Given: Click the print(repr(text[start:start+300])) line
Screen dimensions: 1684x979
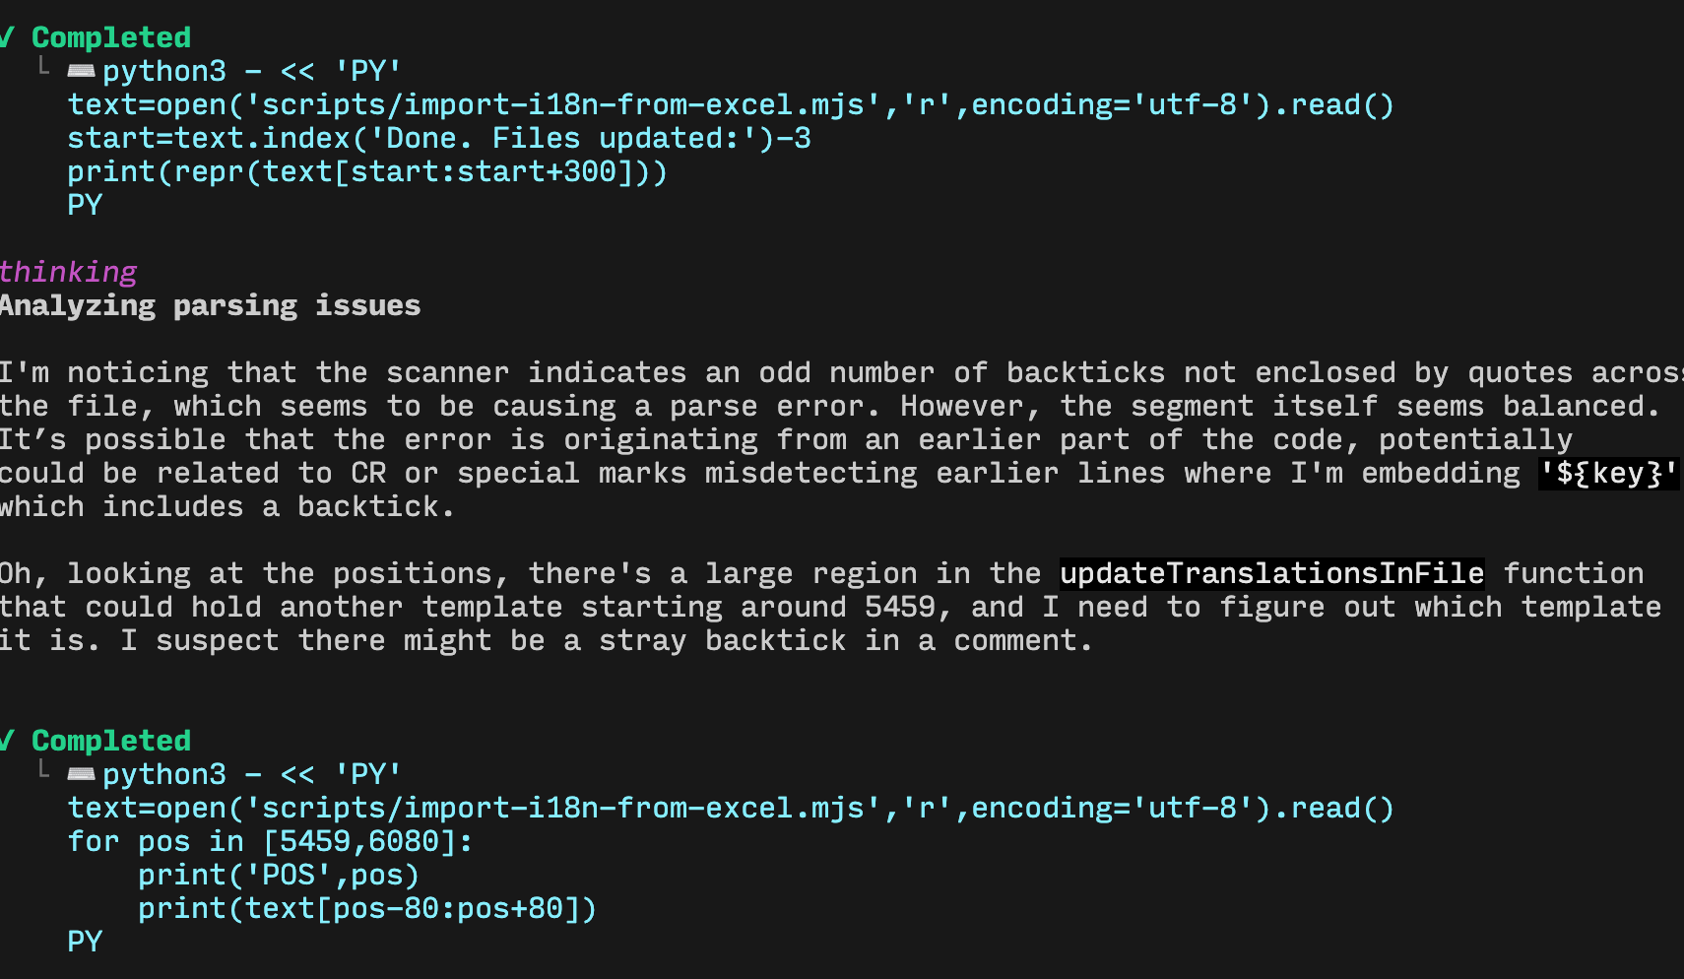Looking at the screenshot, I should coord(366,171).
